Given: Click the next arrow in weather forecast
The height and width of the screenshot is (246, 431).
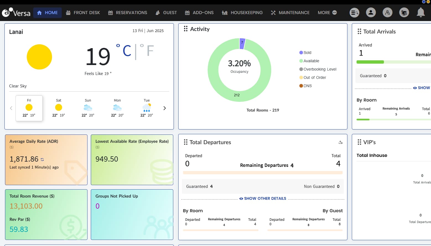Looking at the screenshot, I should (164, 108).
